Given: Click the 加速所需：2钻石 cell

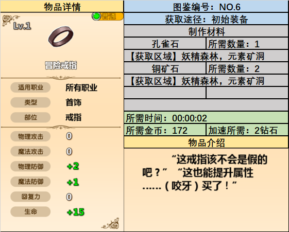Looking at the screenshot, I should [x=247, y=130].
